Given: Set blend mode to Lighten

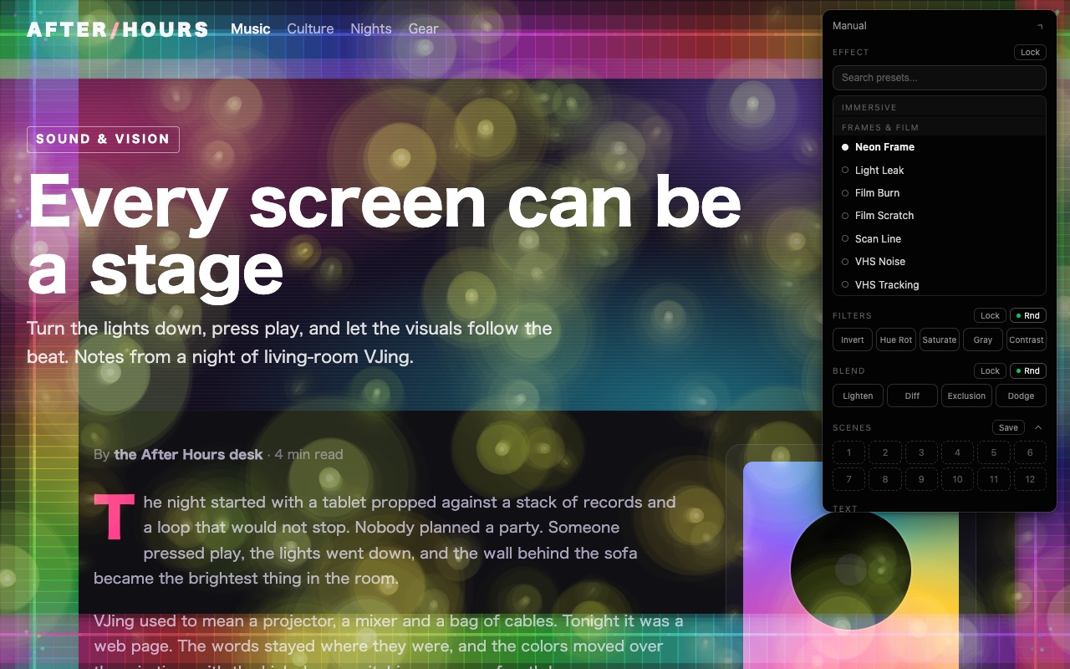Looking at the screenshot, I should [x=858, y=396].
